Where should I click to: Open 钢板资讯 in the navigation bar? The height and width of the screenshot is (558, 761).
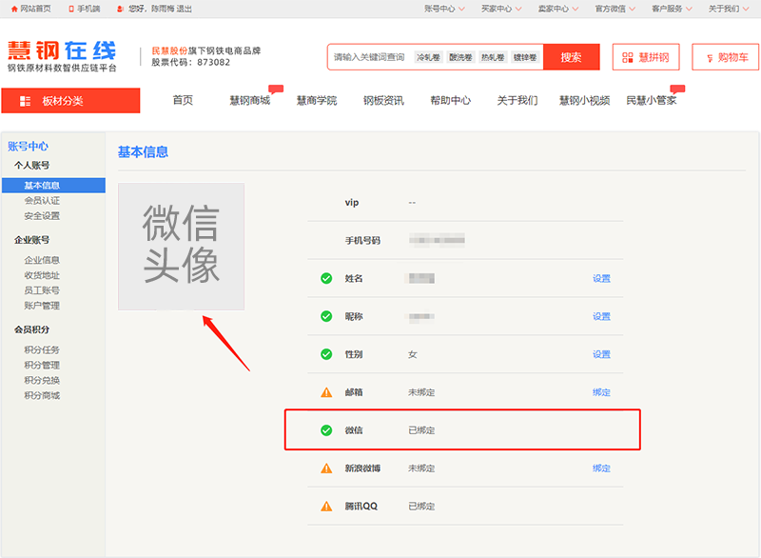[x=383, y=101]
